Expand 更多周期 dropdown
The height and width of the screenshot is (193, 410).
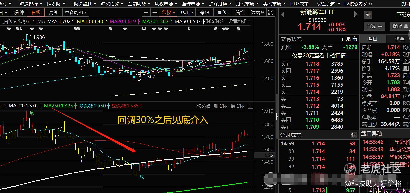(76, 12)
